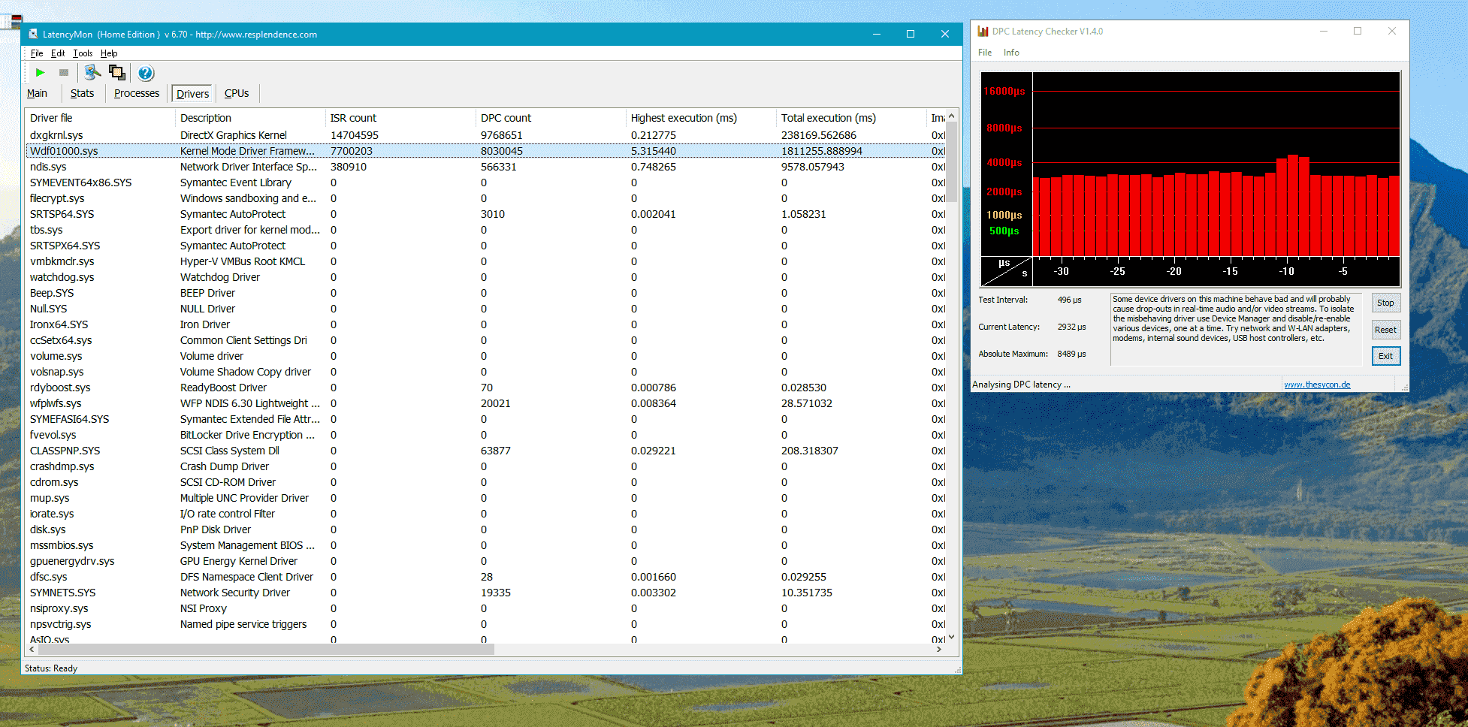Click Stop button in DPC Latency Checker
This screenshot has height=727, width=1468.
(x=1385, y=303)
